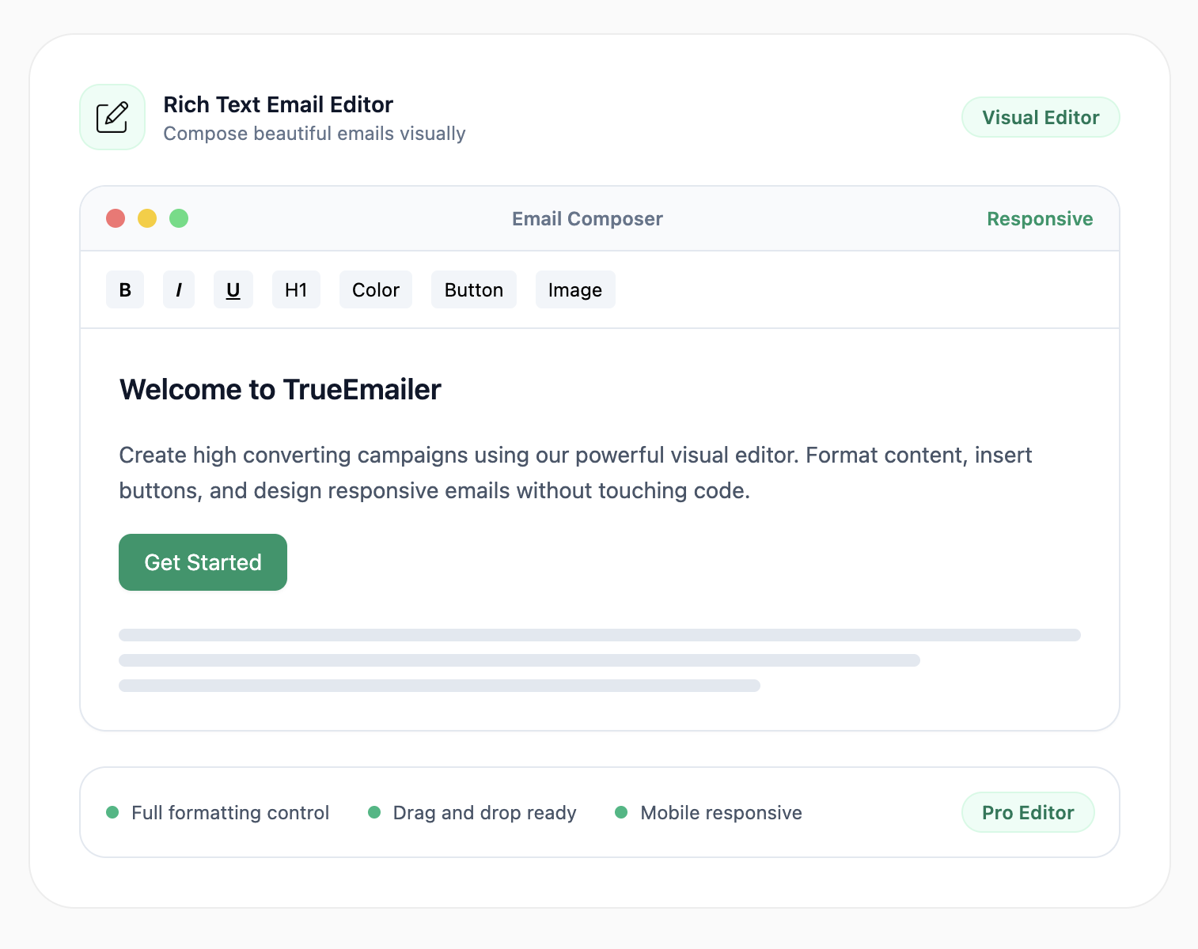Click the Email Composer title bar
Screen dimensions: 1198x949
click(586, 218)
